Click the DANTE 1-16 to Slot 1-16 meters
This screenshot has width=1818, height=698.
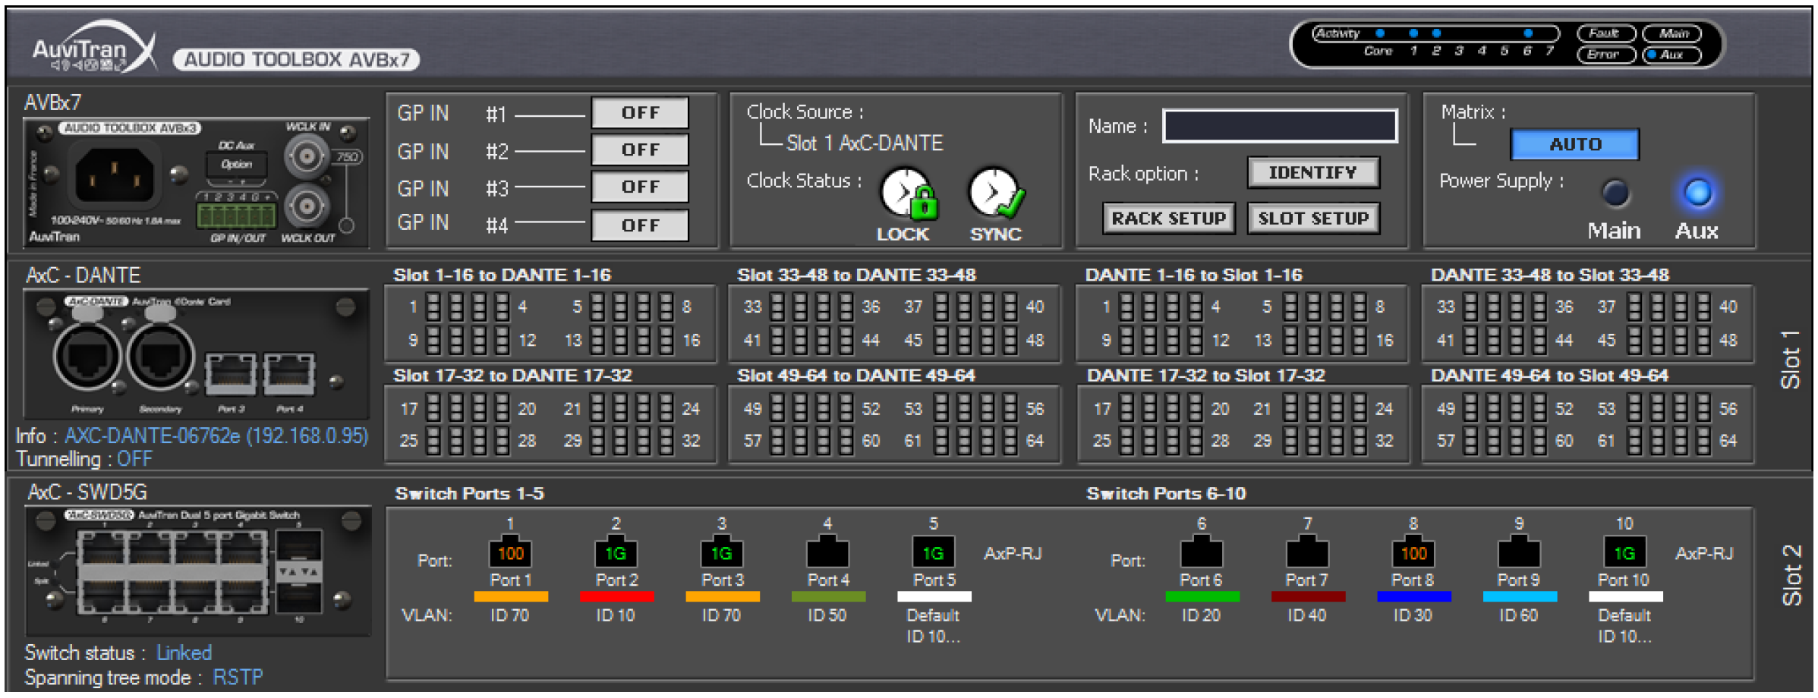pyautogui.click(x=1243, y=323)
